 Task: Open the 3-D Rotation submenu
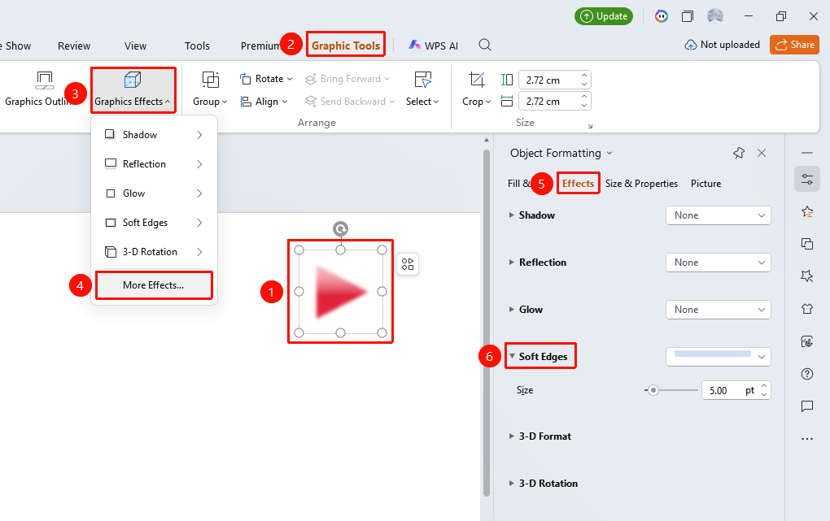click(x=154, y=252)
